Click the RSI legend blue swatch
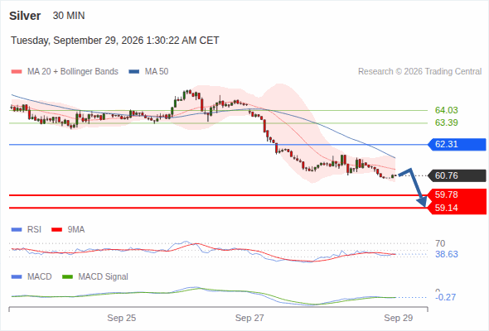This screenshot has width=489, height=331. 17,230
